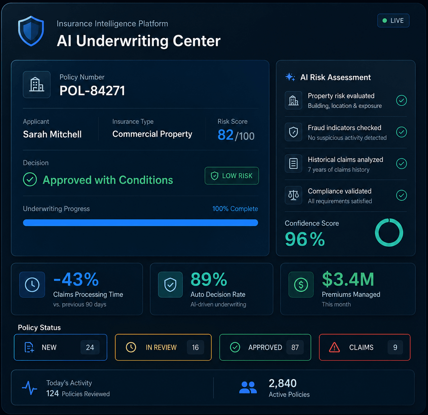The image size is (428, 415).
Task: Click the AI Risk Assessment heading
Action: click(336, 77)
